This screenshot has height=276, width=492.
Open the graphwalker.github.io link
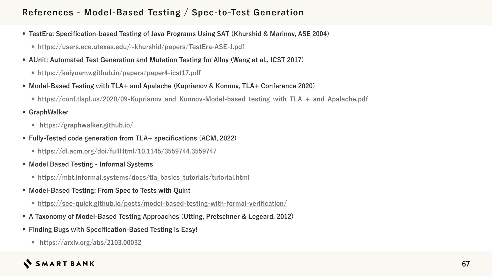coord(86,125)
